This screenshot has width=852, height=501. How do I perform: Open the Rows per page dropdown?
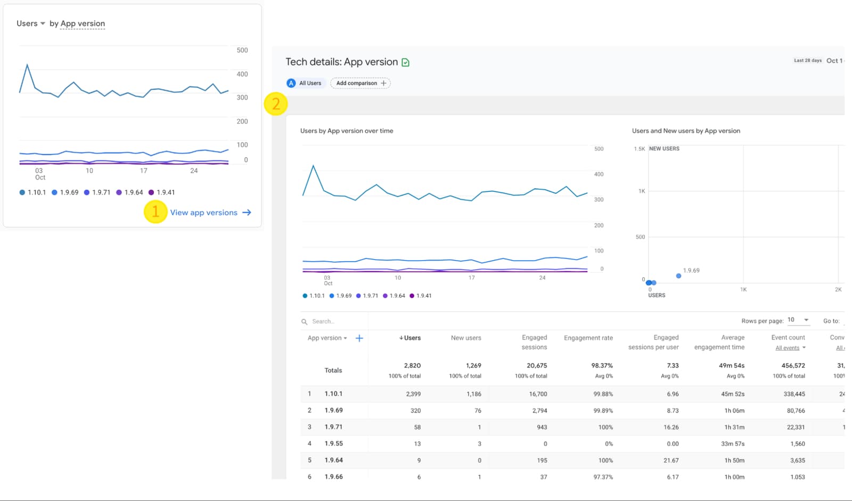point(798,320)
